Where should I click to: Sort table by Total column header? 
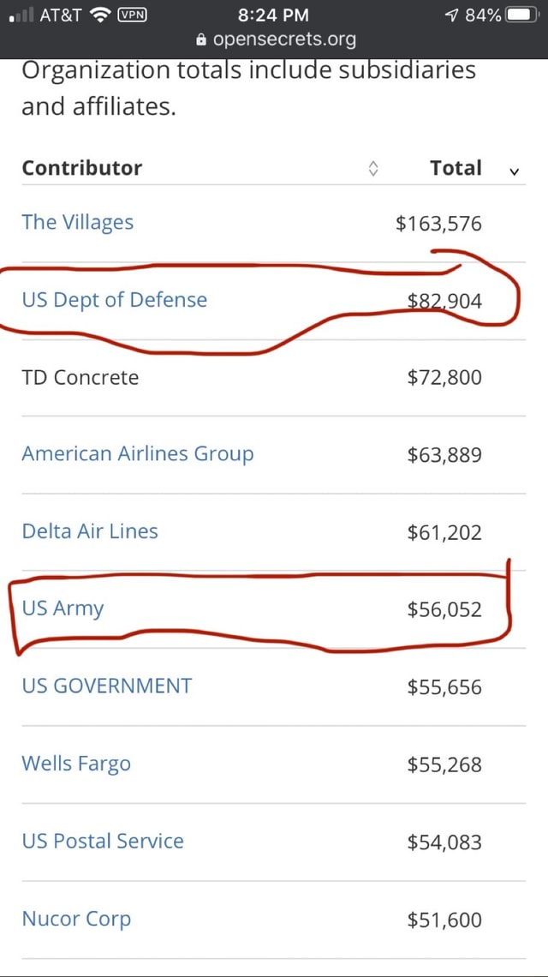(456, 168)
